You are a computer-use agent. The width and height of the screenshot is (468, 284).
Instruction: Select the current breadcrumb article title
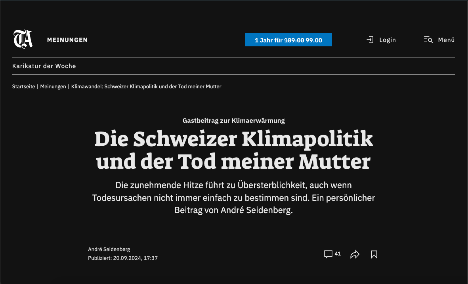tap(146, 86)
